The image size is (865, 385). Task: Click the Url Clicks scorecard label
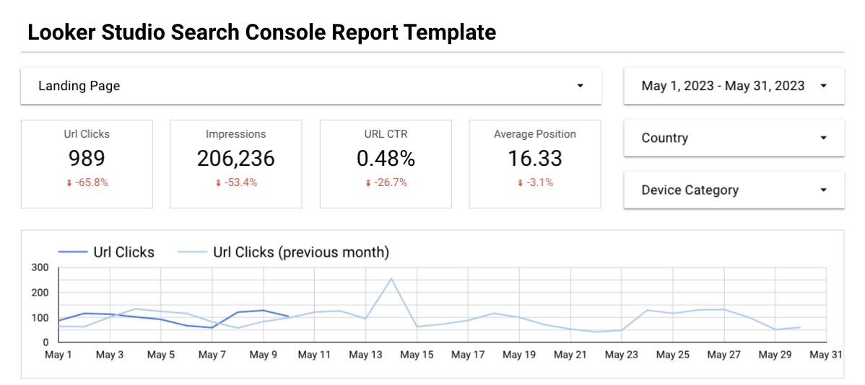coord(87,134)
